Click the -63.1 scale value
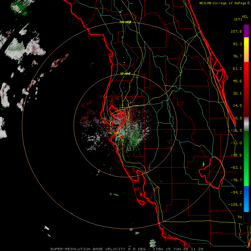The height and width of the screenshot is (251, 251). click(x=236, y=168)
